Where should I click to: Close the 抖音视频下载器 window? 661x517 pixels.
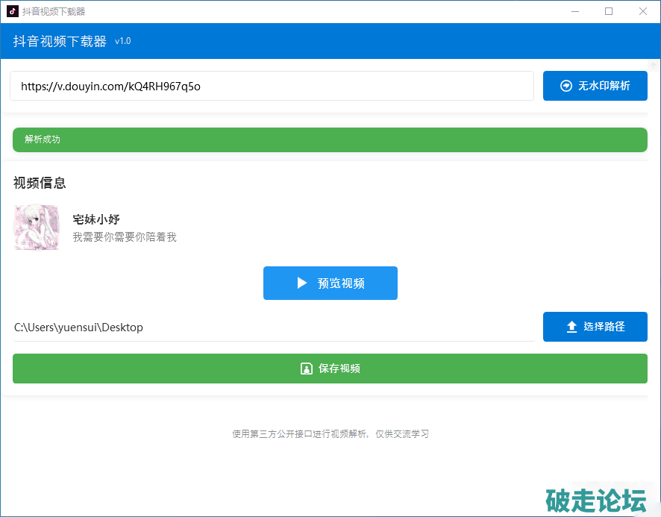click(x=643, y=11)
